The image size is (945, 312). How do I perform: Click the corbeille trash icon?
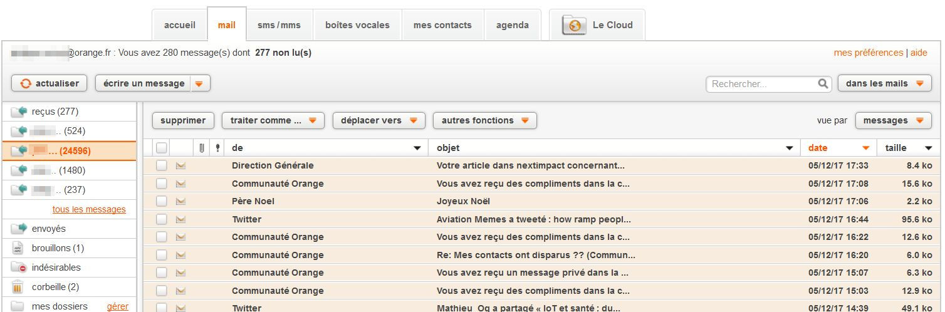click(18, 287)
